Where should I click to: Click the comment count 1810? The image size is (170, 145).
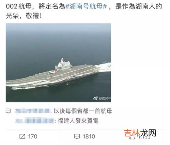pos(89,136)
